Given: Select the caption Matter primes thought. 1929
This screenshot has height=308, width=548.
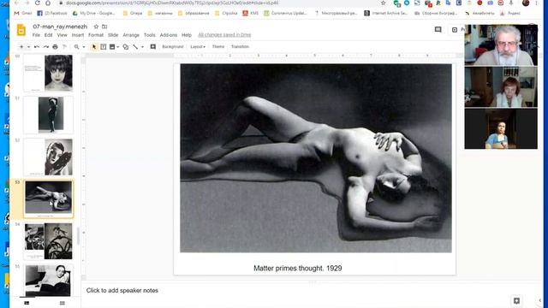Looking at the screenshot, I should 298,268.
